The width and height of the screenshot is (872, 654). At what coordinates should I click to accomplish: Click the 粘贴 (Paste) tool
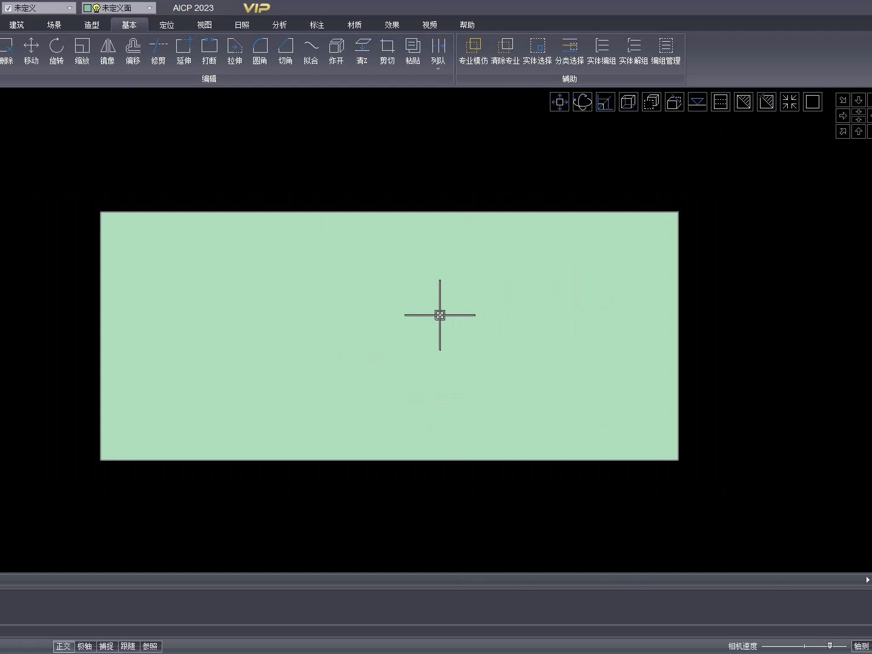(412, 51)
